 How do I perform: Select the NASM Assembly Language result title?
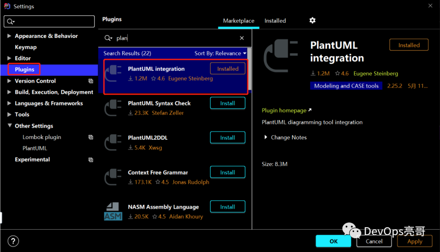coord(163,207)
